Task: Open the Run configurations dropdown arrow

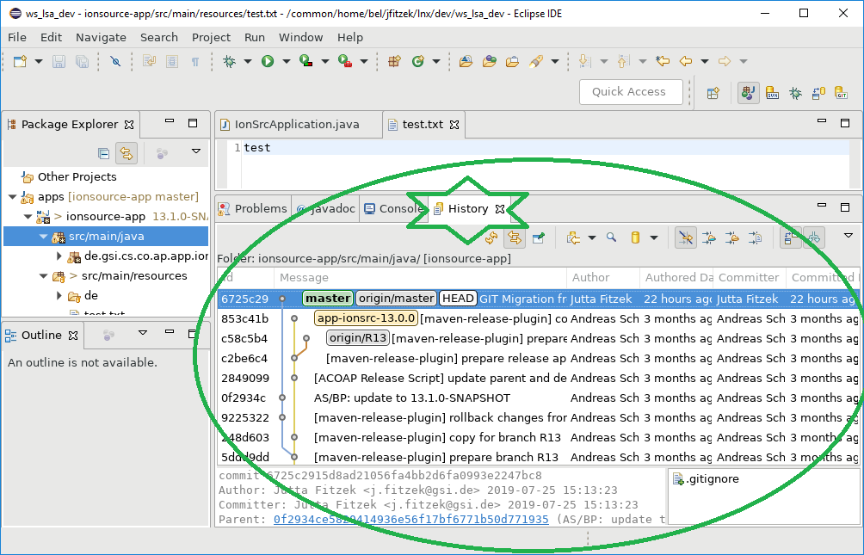Action: click(286, 61)
